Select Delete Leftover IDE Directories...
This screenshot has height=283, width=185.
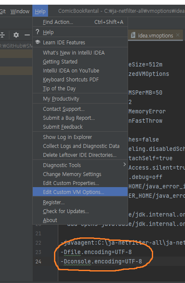tap(80, 155)
